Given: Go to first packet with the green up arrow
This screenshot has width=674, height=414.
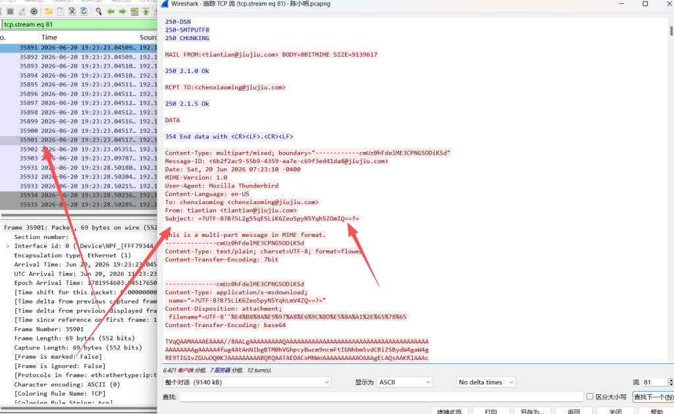Looking at the screenshot, I should pos(146,12).
